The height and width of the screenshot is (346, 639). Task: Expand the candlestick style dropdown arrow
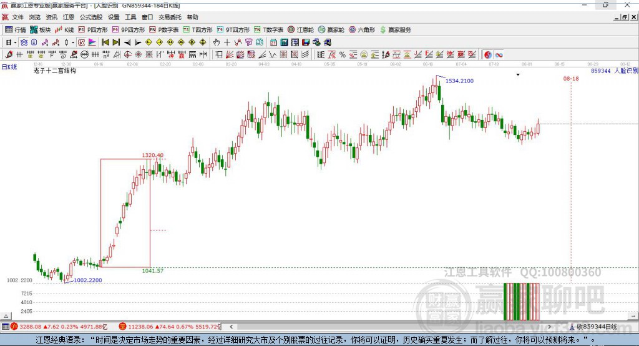73,42
